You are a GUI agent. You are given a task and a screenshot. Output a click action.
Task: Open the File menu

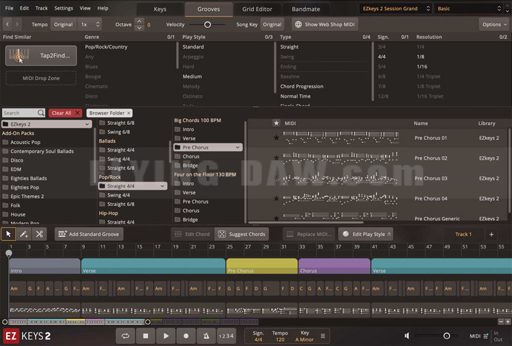(9, 8)
